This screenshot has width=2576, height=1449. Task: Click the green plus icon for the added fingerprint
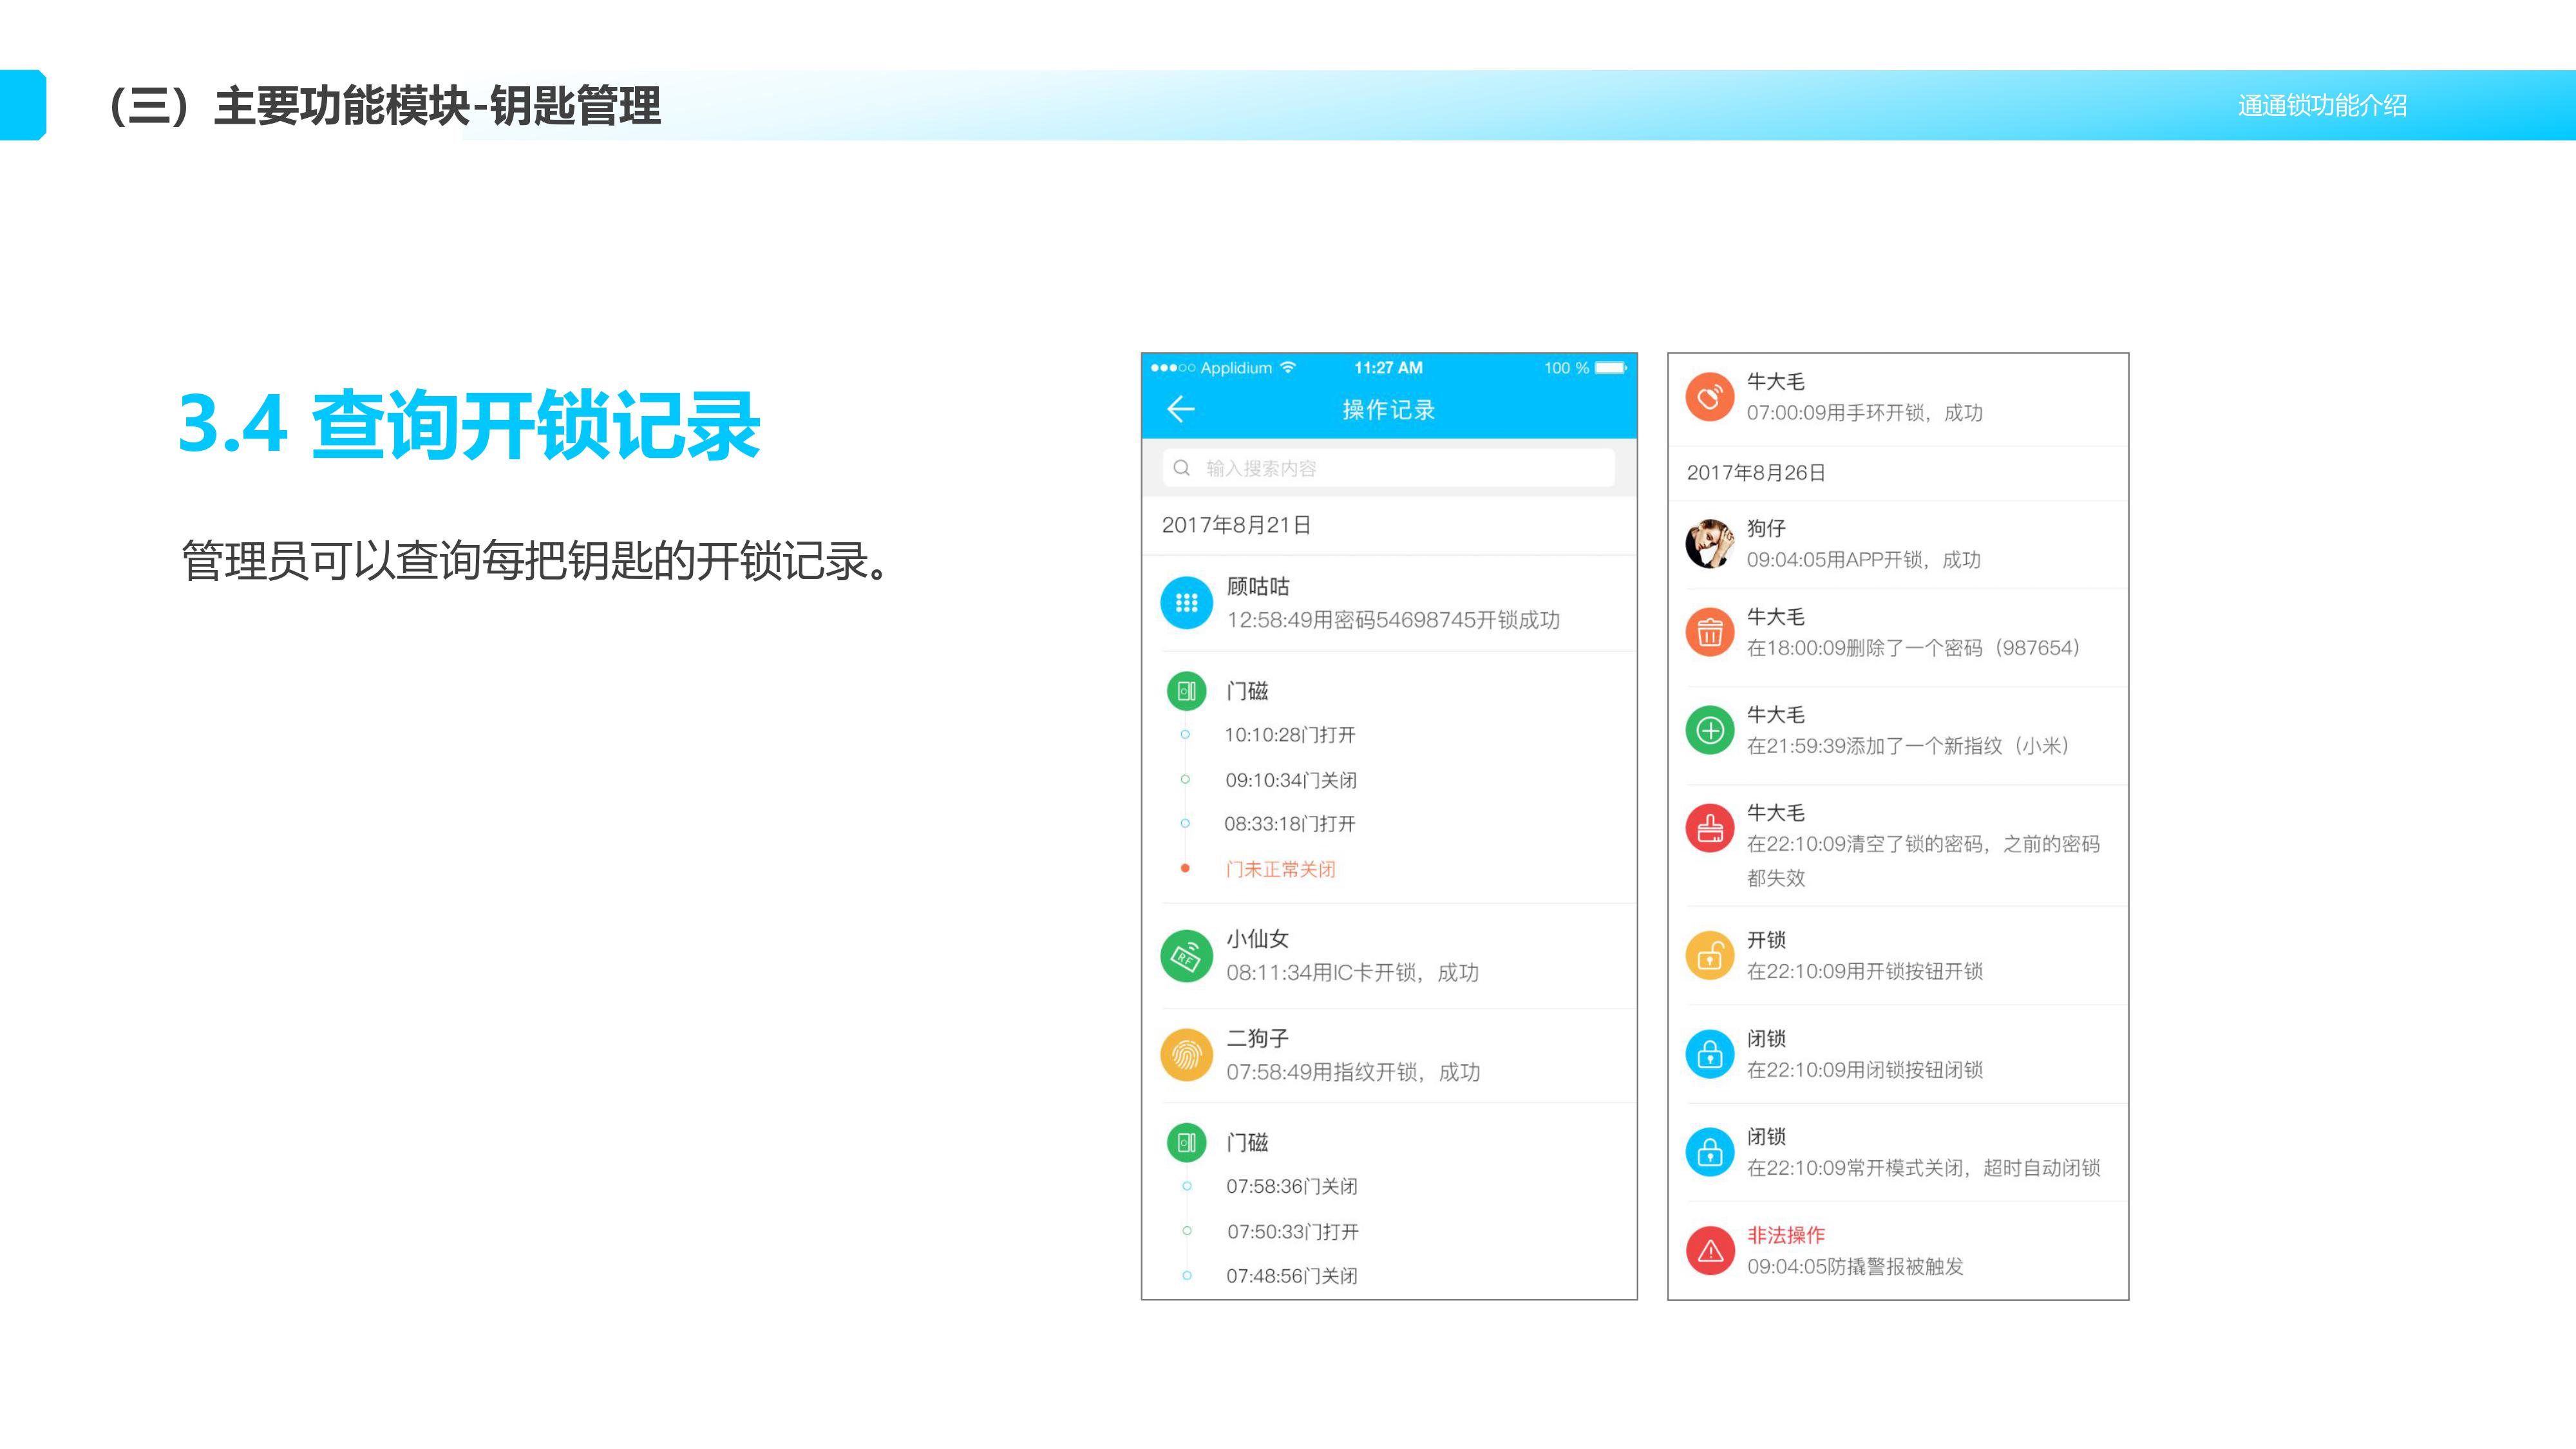click(1710, 730)
